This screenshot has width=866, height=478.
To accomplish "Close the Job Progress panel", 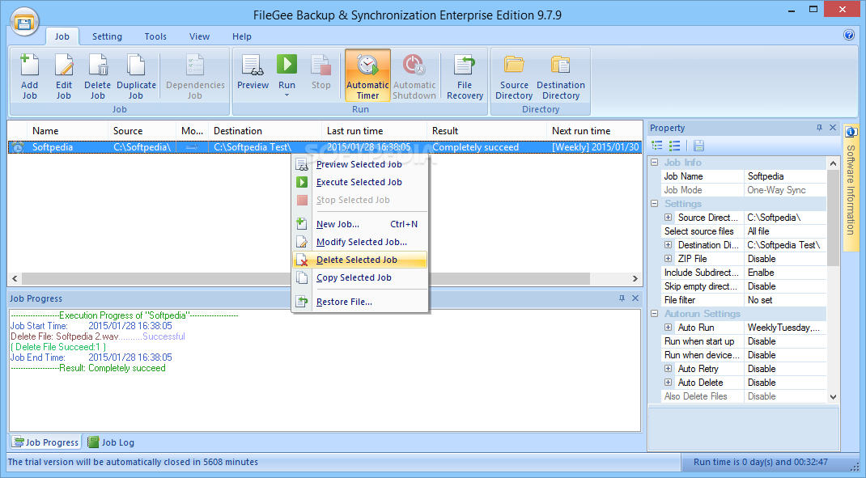I will [x=635, y=298].
